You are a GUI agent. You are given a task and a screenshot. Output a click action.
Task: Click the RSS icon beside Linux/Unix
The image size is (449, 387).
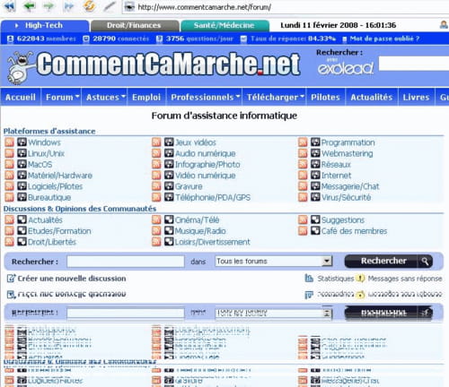tap(10, 153)
